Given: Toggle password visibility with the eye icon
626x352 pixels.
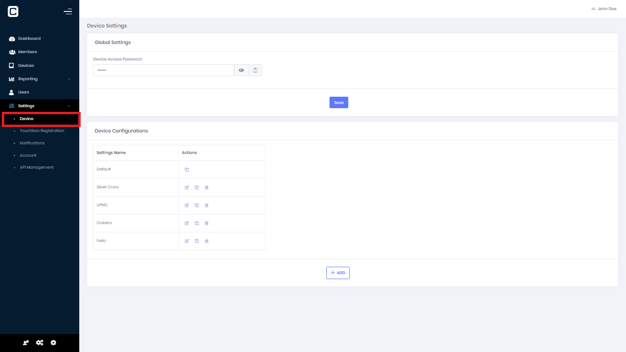Looking at the screenshot, I should (241, 70).
